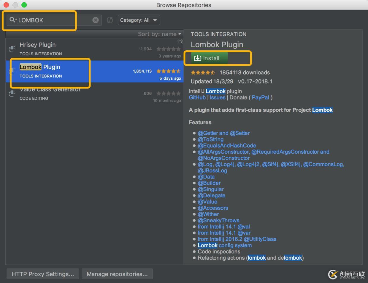Click the Hrisey Plugin plug icon

[x=12, y=49]
